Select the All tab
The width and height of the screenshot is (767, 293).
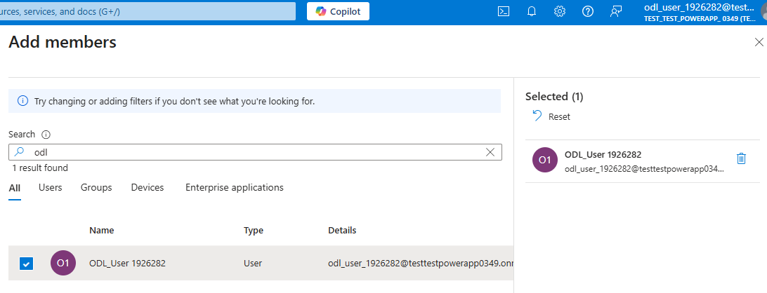(15, 188)
